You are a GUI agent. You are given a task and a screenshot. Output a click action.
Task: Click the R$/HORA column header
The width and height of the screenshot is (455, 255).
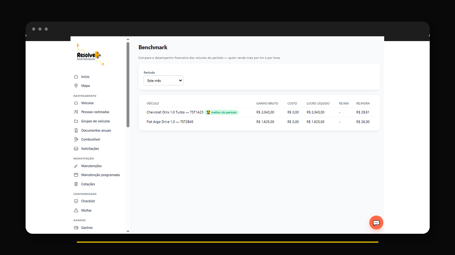[363, 103]
